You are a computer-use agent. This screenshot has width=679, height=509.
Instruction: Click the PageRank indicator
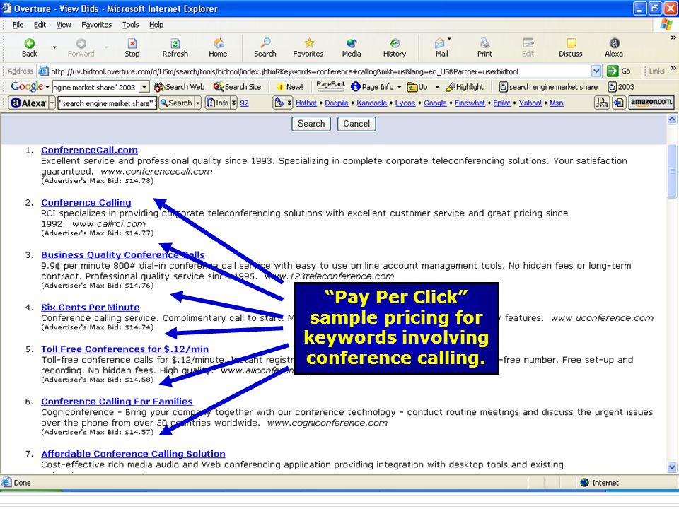331,86
